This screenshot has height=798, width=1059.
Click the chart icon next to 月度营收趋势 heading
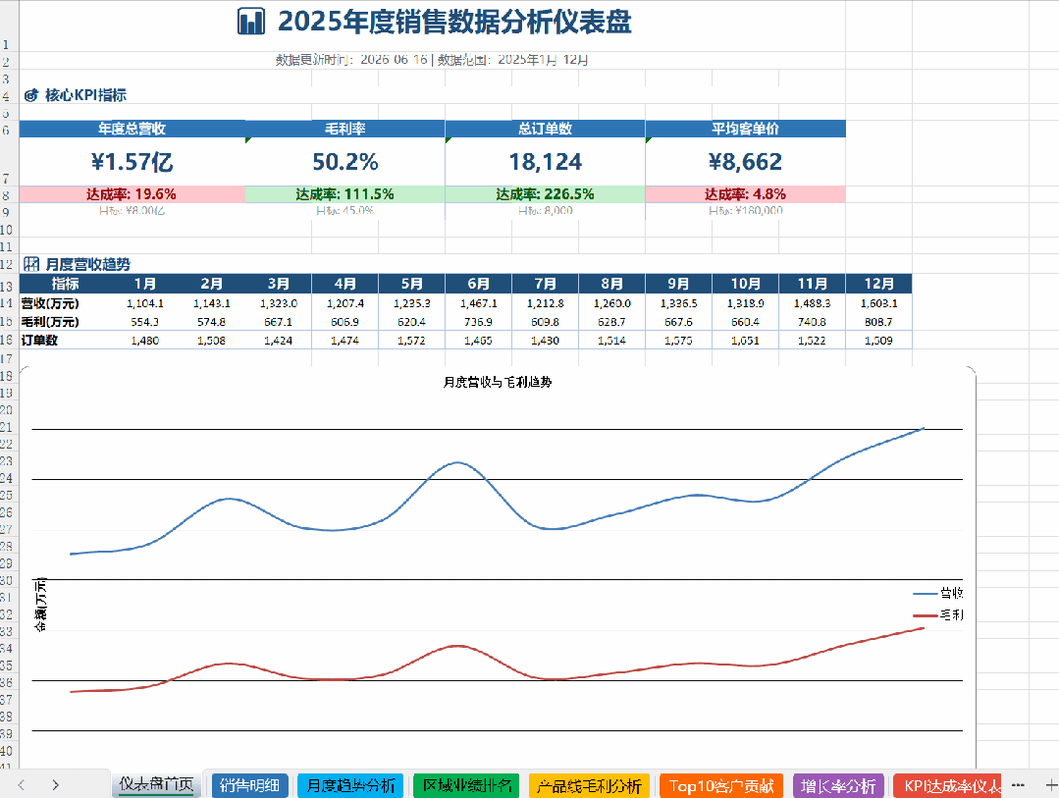pos(31,264)
